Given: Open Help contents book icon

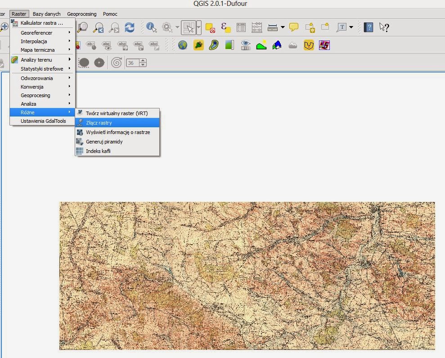Looking at the screenshot, I should 369,27.
